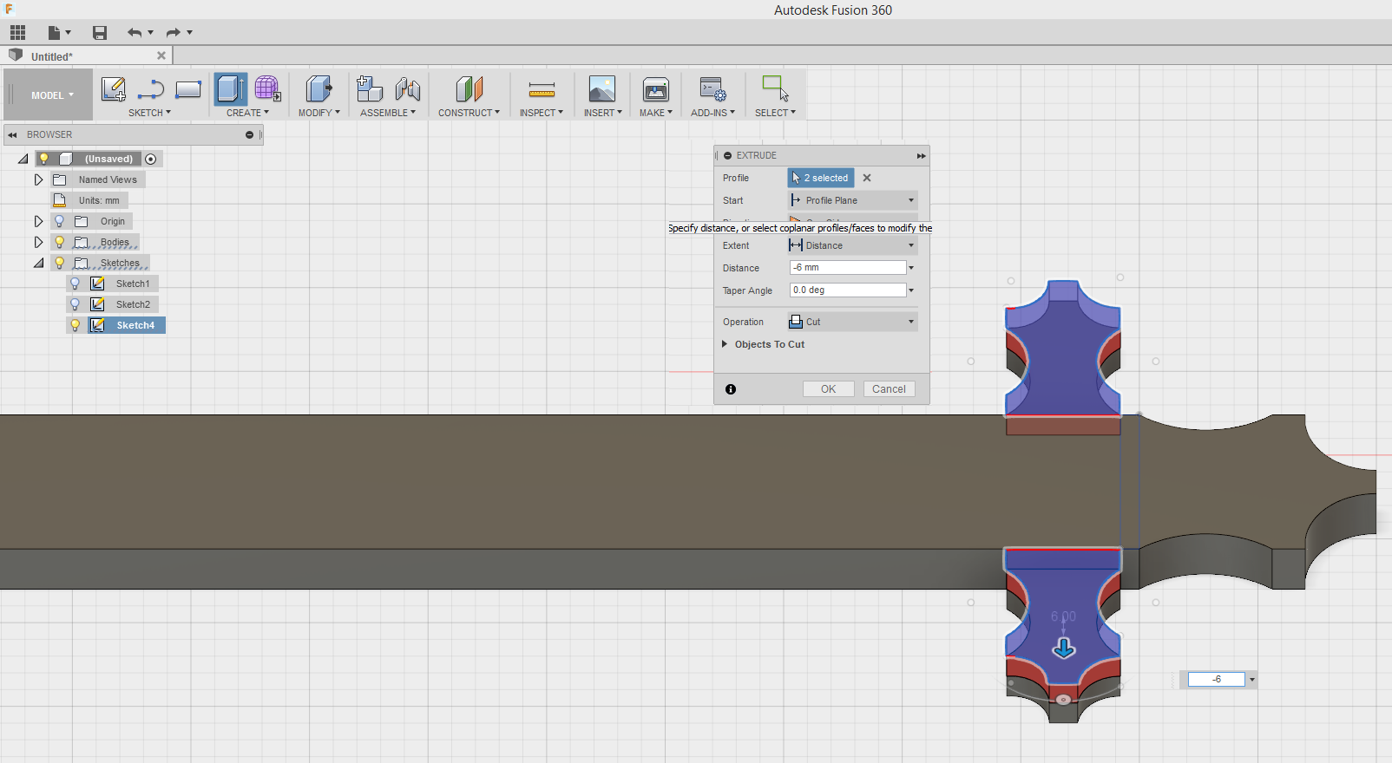The width and height of the screenshot is (1392, 763).
Task: Toggle visibility bulb of Origin folder
Action: pyautogui.click(x=59, y=221)
